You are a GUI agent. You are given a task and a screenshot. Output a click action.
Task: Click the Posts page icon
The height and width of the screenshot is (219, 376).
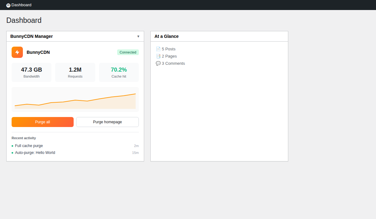pyautogui.click(x=158, y=49)
